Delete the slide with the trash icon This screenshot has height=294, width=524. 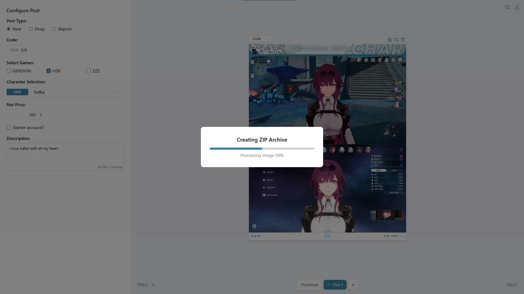tap(403, 40)
